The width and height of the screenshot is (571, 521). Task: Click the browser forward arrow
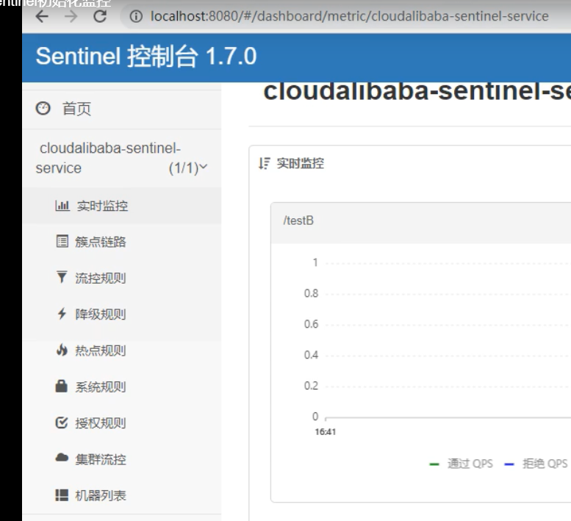(71, 16)
